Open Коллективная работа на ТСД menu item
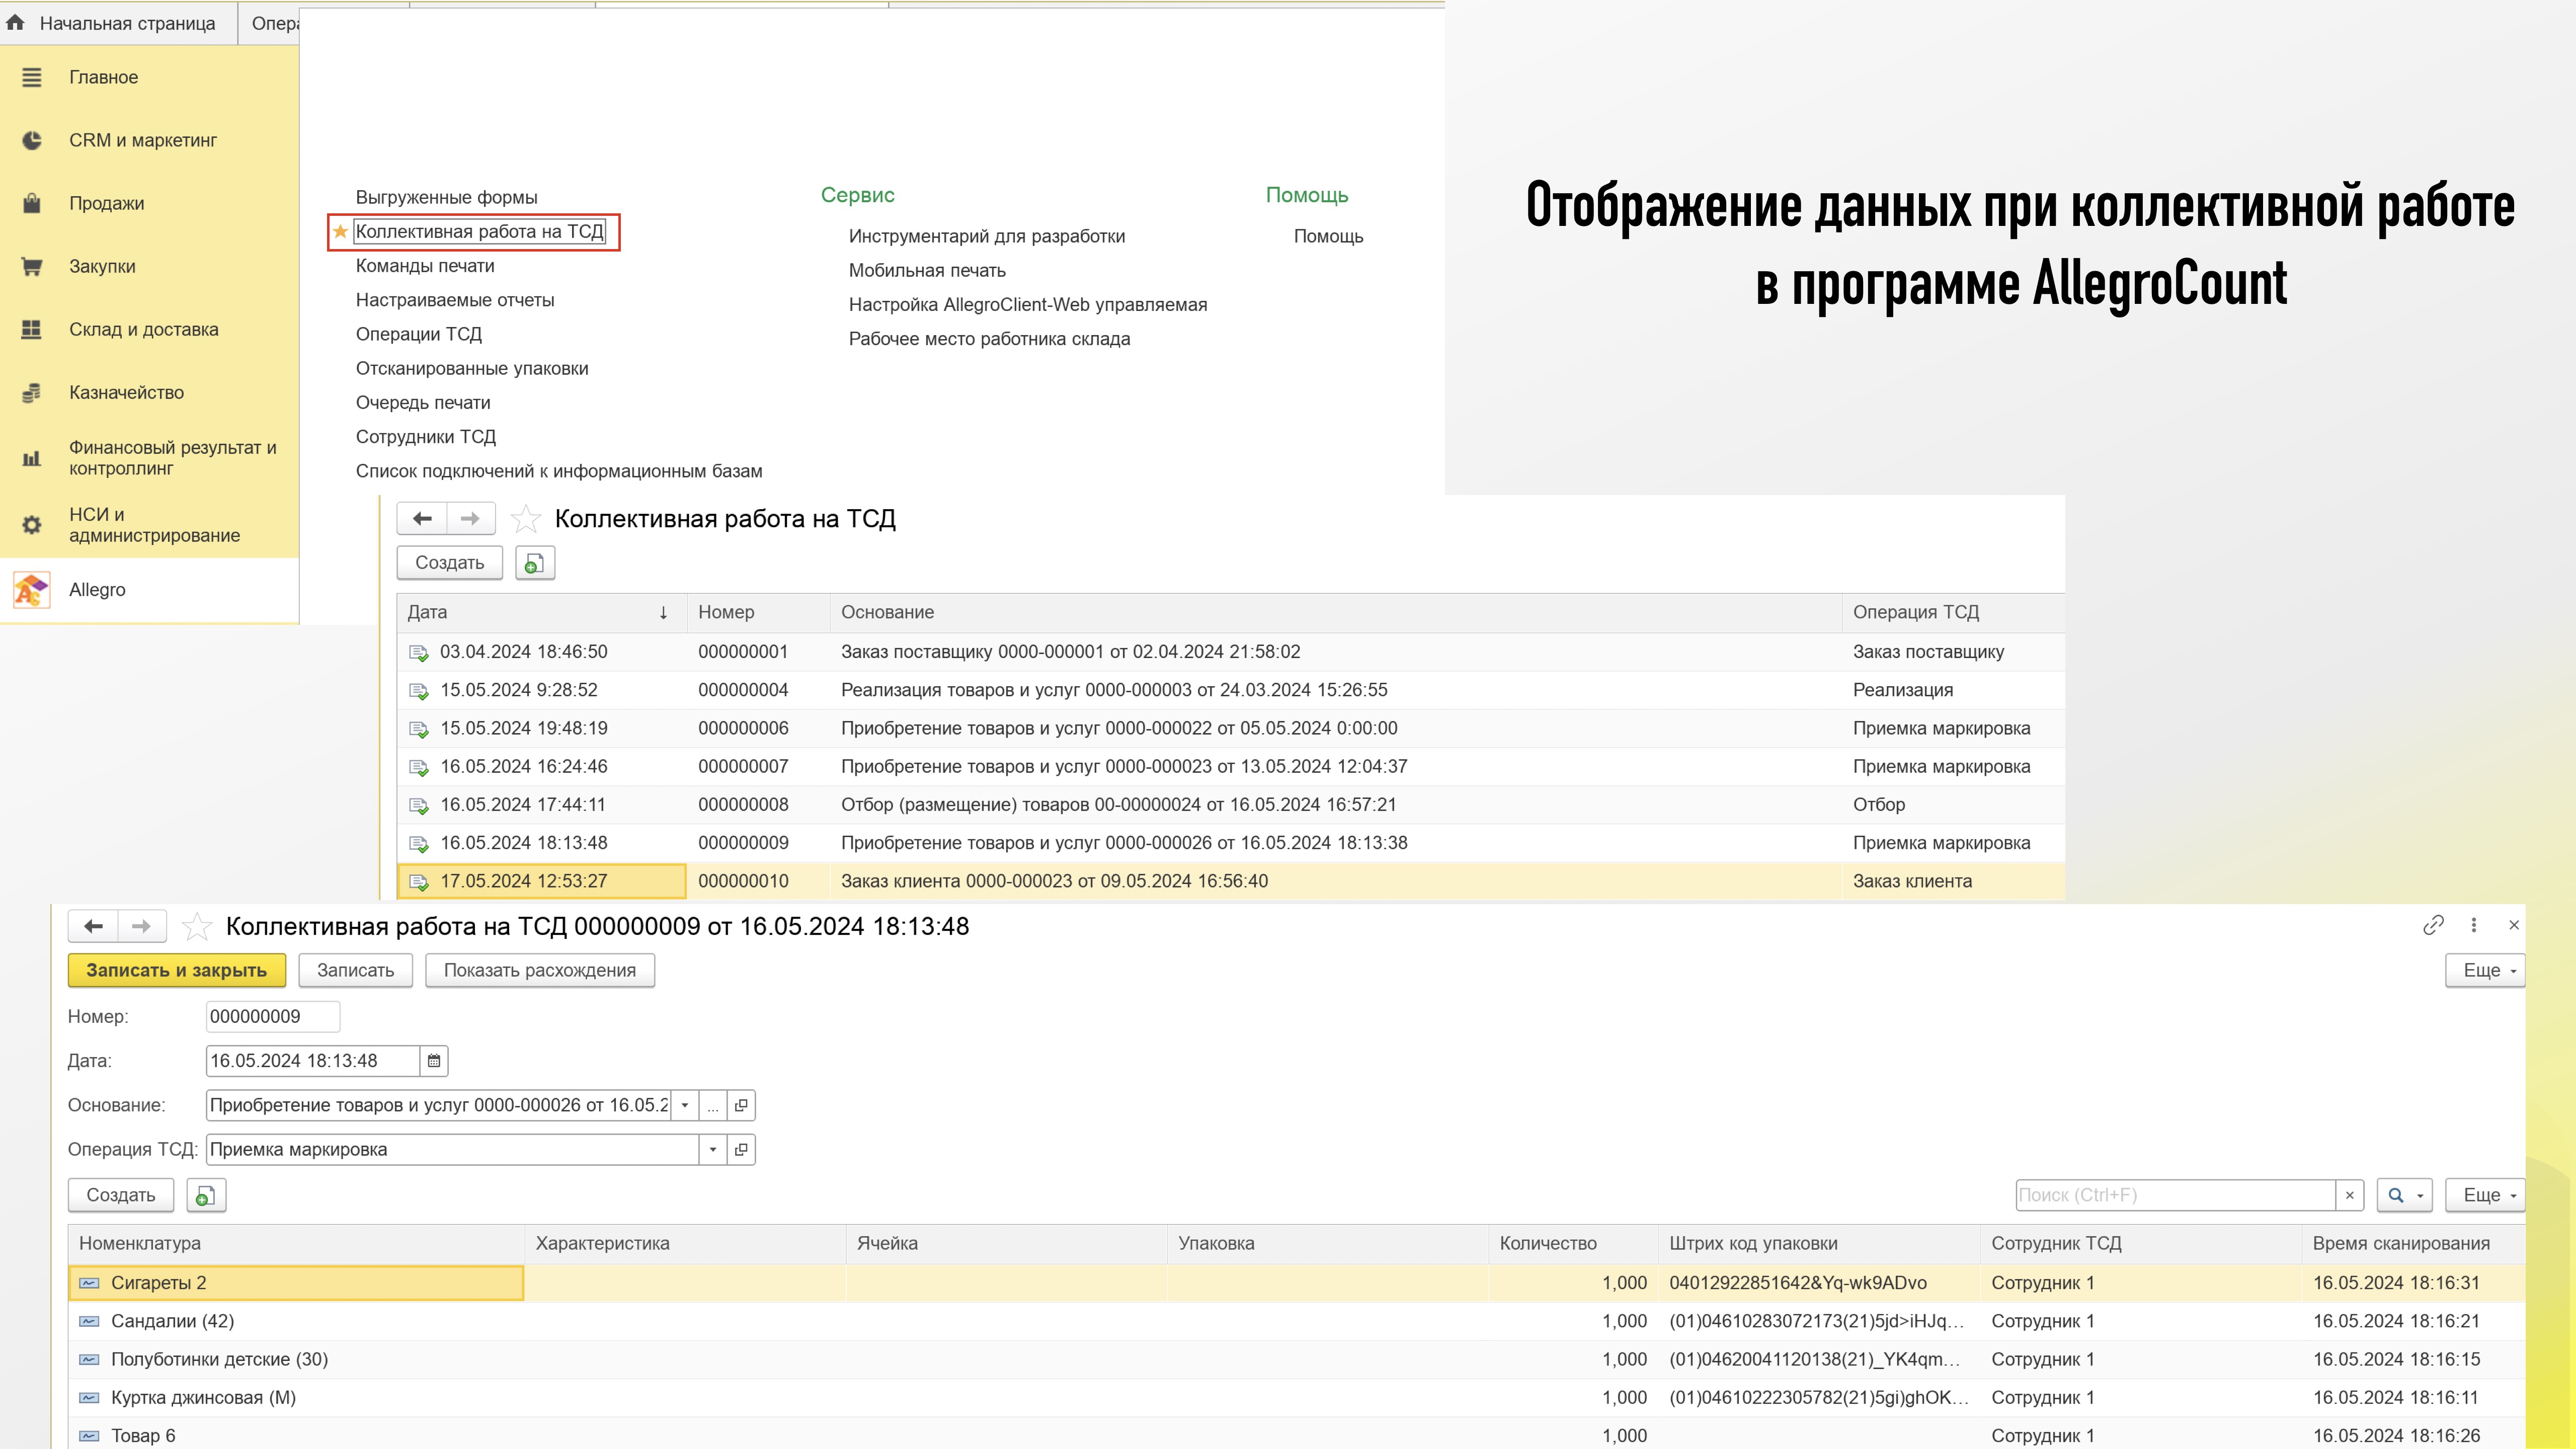 coord(480,231)
